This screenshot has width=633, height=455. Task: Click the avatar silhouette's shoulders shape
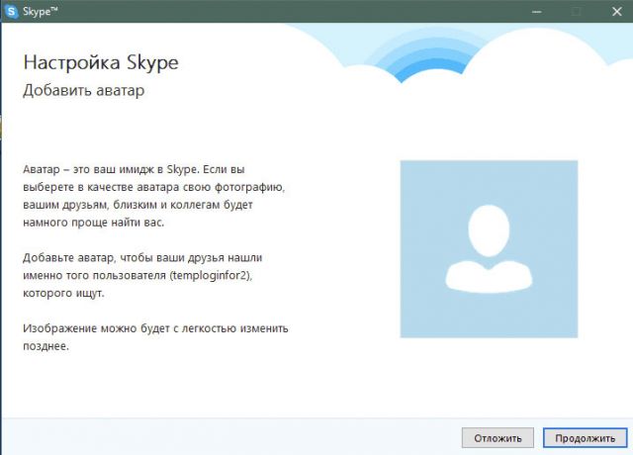tap(489, 275)
